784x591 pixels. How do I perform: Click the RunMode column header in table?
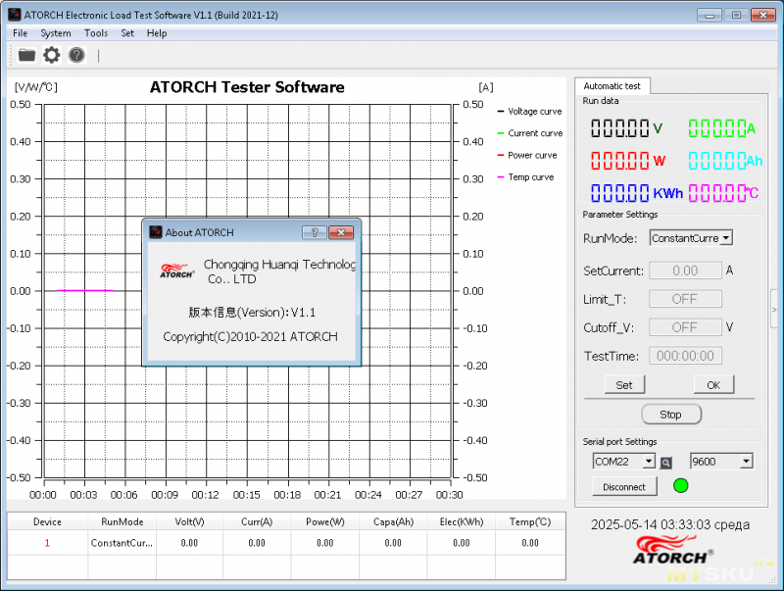coord(122,522)
